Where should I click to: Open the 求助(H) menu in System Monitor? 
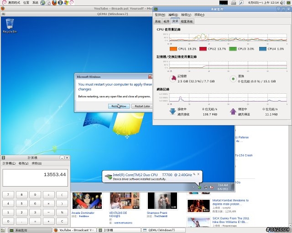(199, 15)
